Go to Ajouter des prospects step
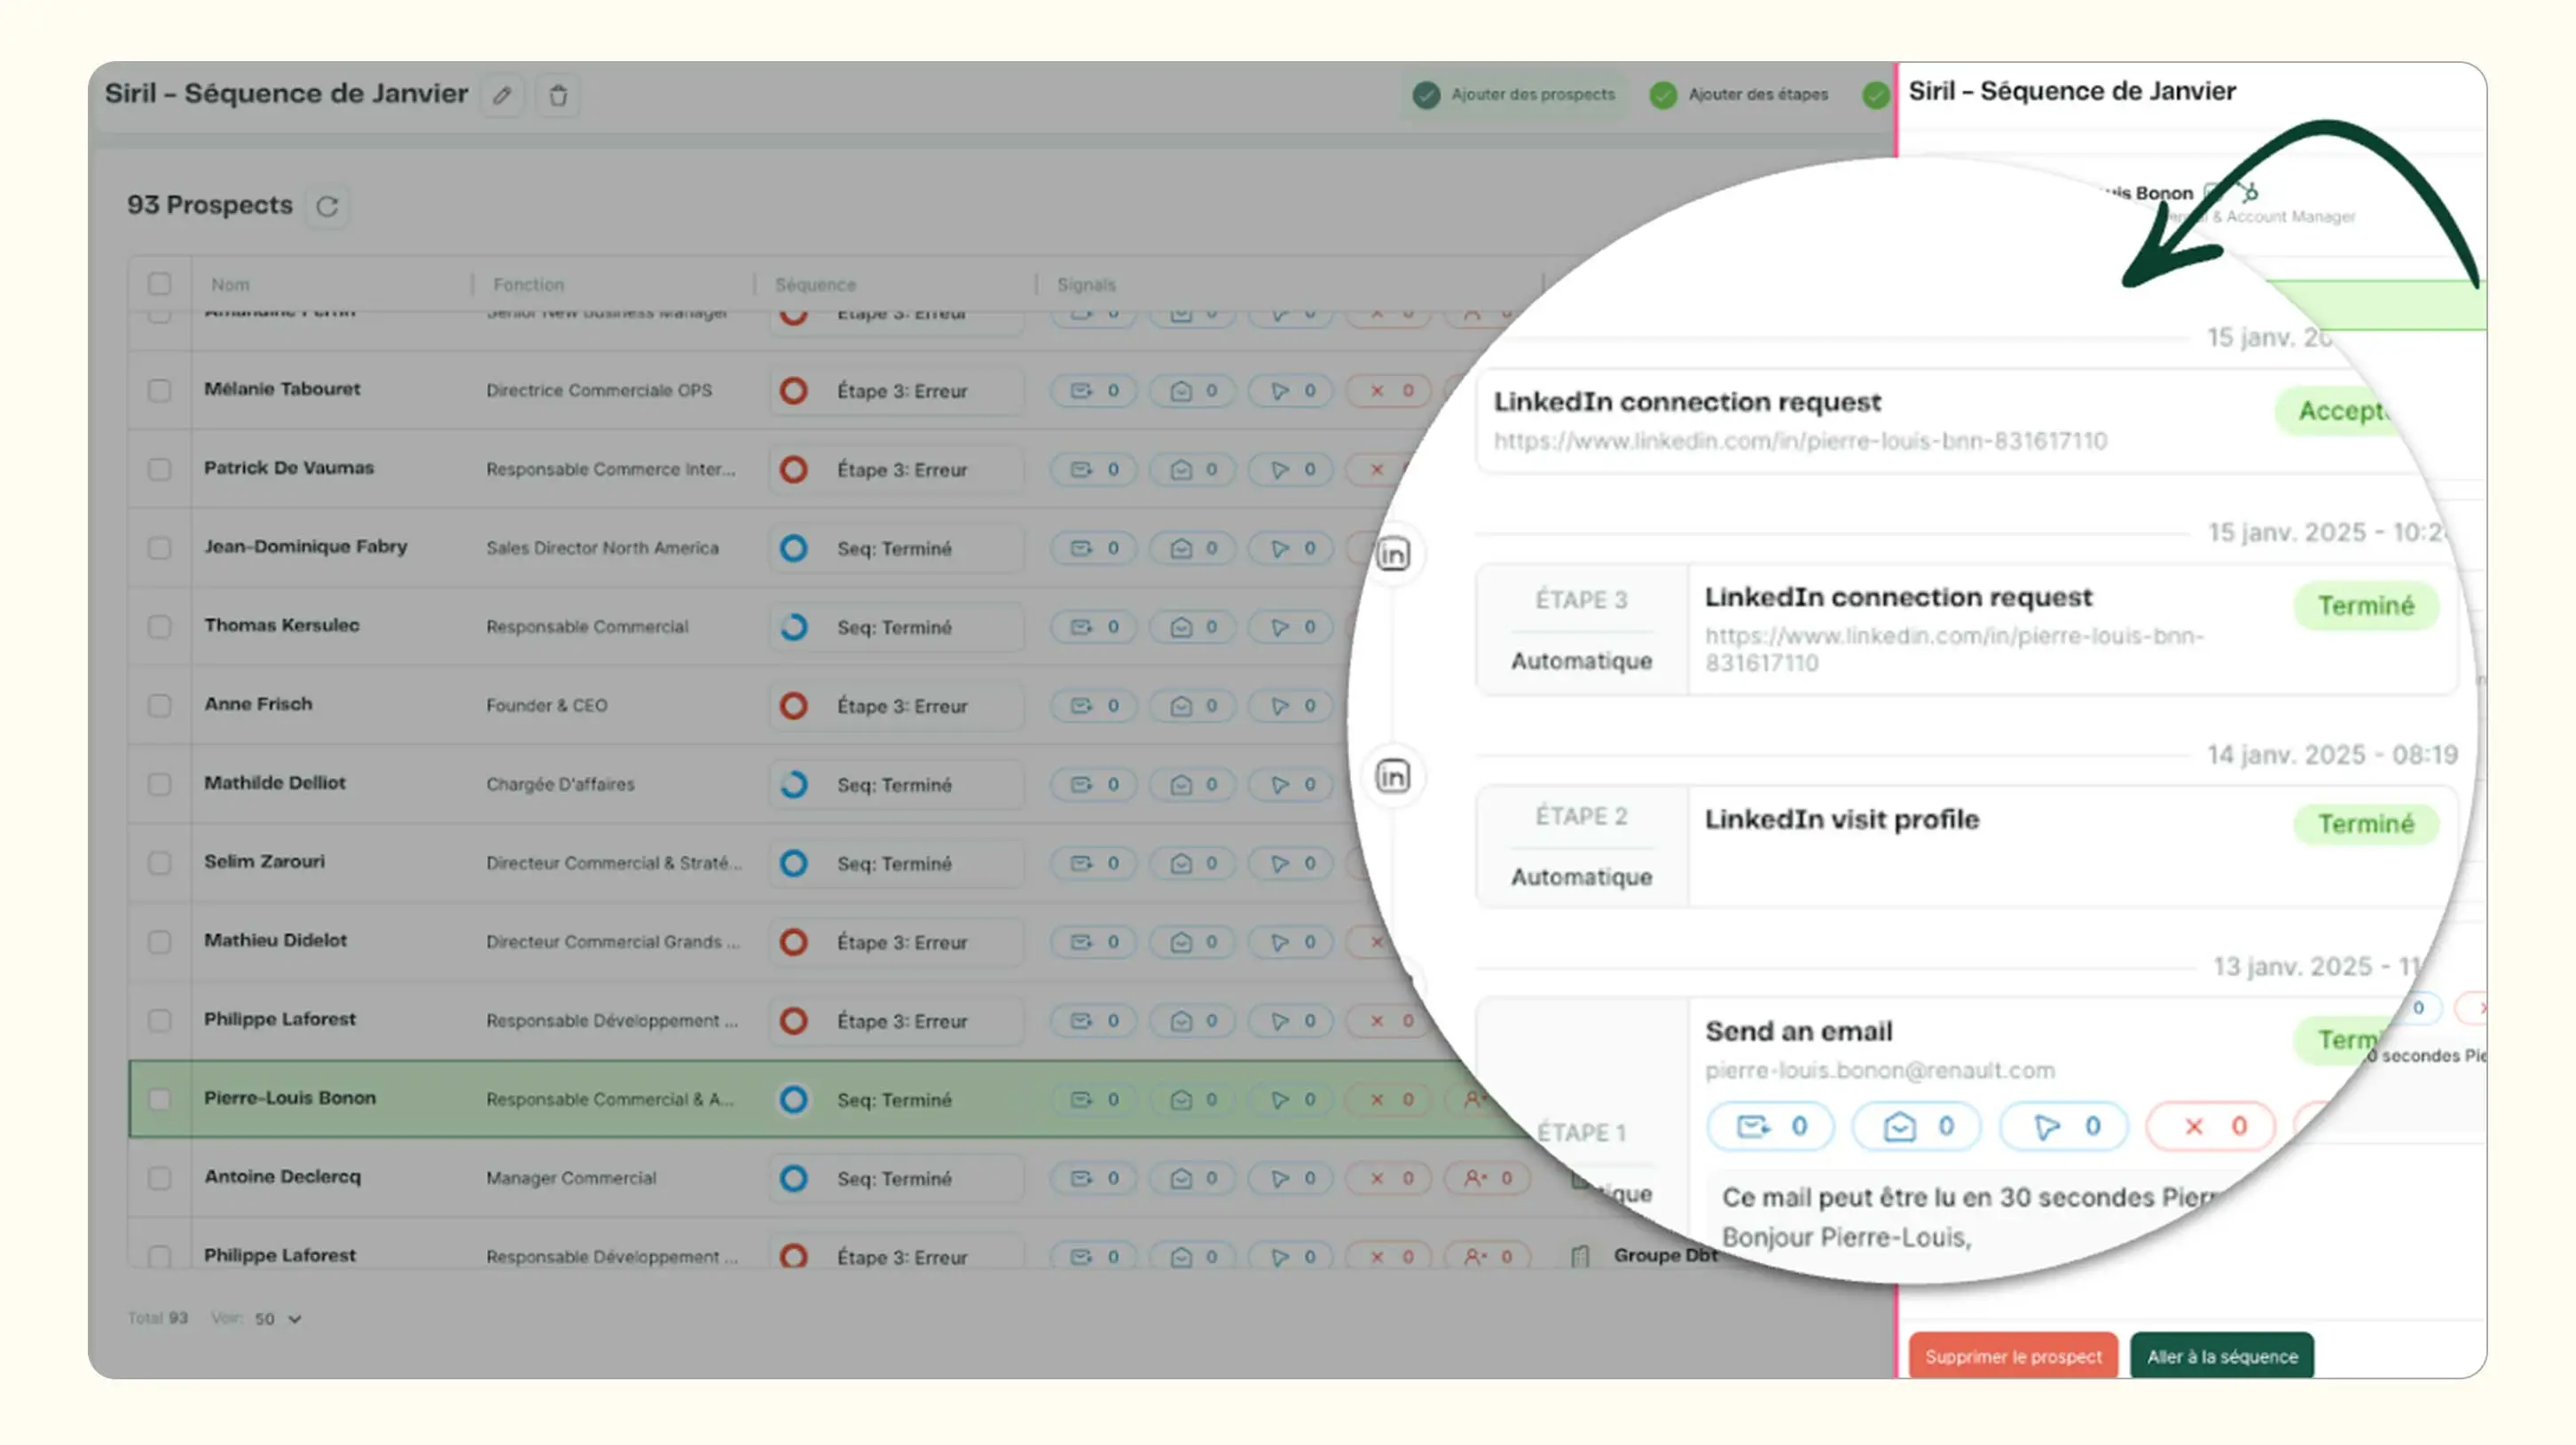The image size is (2576, 1445). click(x=1514, y=94)
